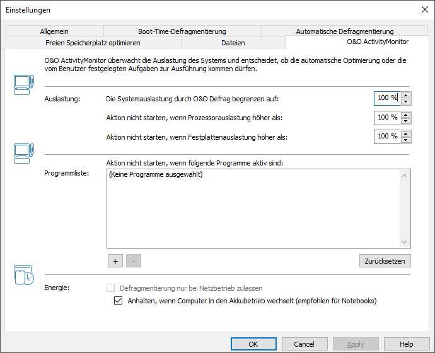Decrease the Systemauslastung limit with down arrow
This screenshot has height=353, width=435.
click(405, 101)
